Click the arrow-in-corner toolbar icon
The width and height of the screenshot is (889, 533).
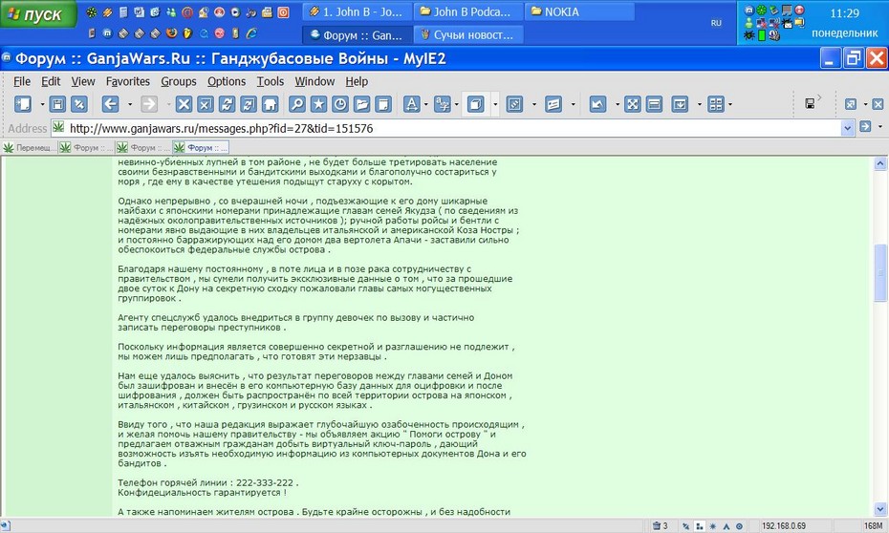[597, 104]
